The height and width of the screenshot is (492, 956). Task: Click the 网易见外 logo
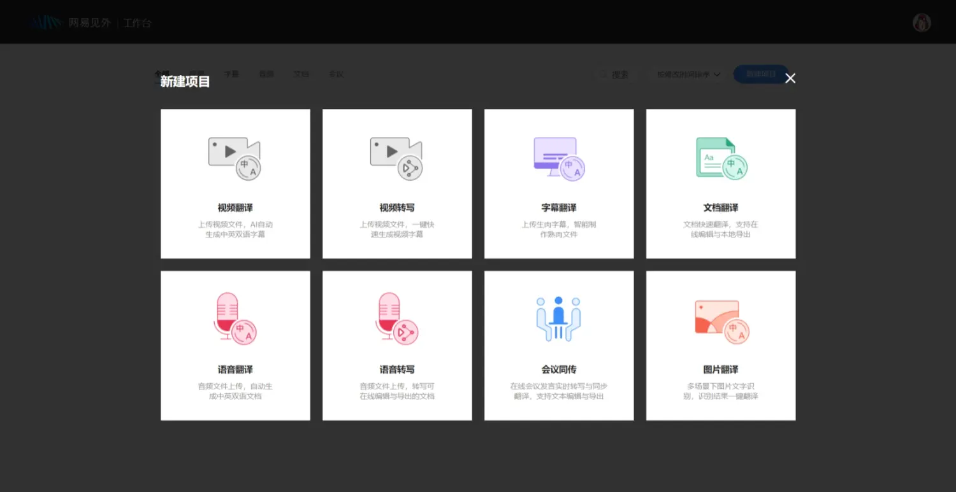coord(70,23)
